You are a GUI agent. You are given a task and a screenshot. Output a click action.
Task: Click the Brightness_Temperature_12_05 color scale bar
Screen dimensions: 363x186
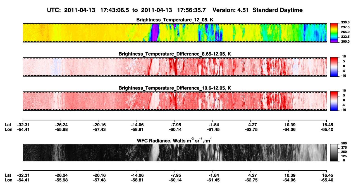(334, 33)
